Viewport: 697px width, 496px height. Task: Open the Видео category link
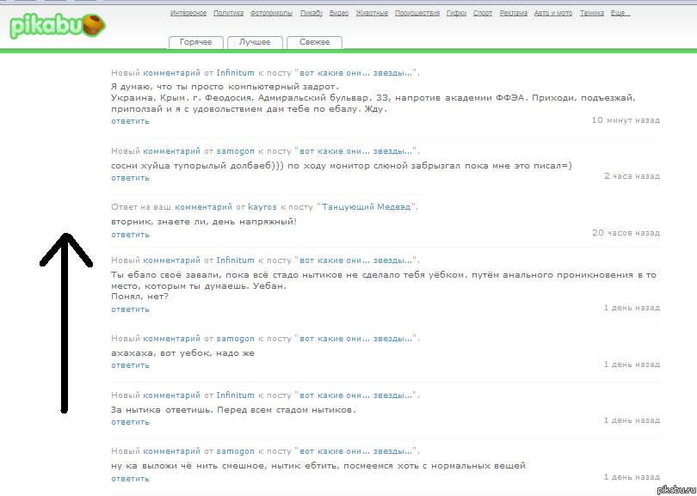coord(339,14)
